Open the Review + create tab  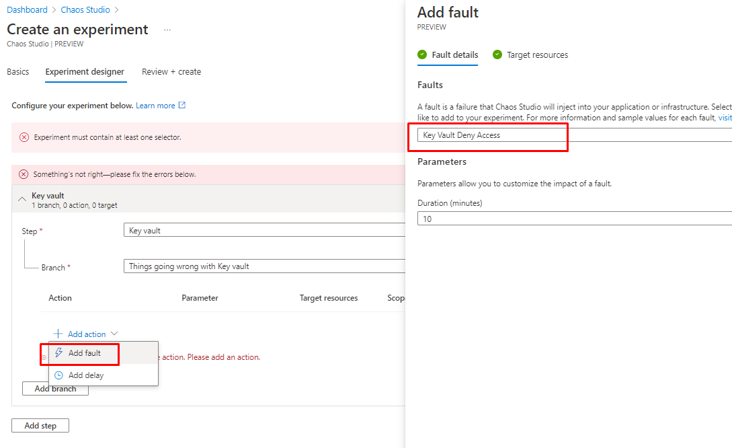click(171, 72)
